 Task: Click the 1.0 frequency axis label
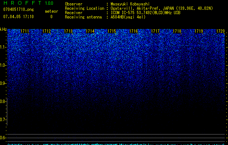point(3,65)
